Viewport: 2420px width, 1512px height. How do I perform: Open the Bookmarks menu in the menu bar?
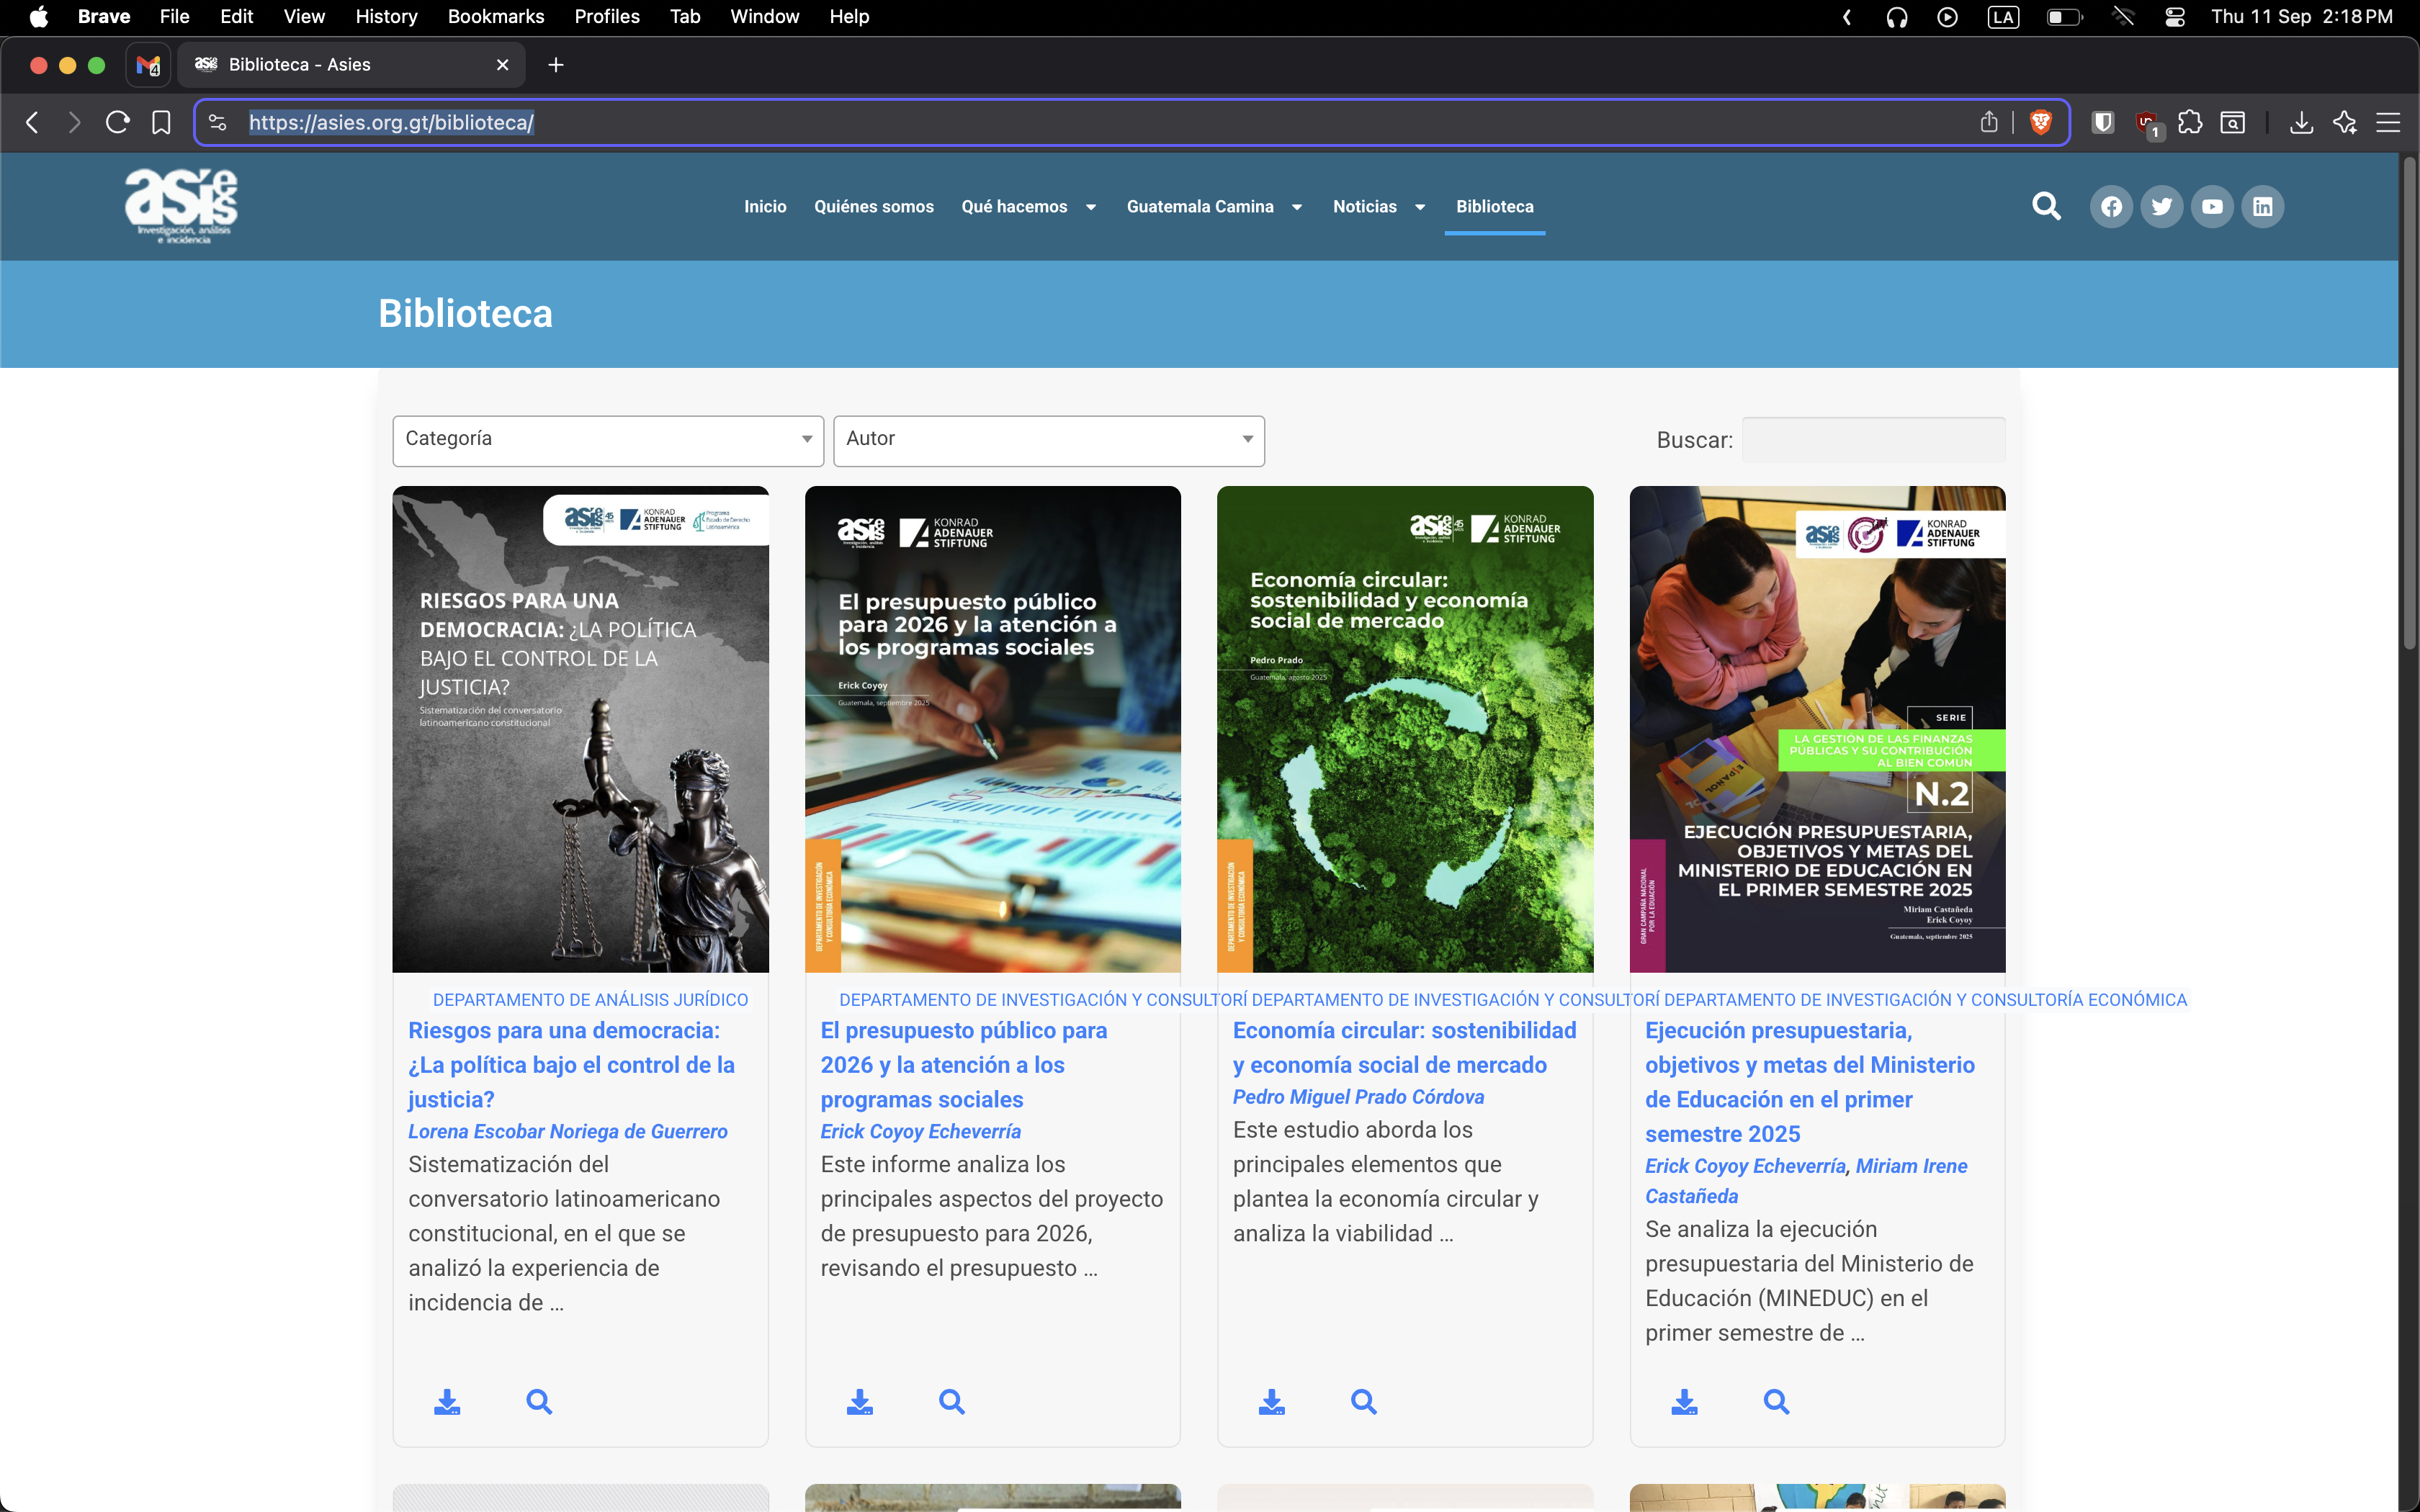495,17
